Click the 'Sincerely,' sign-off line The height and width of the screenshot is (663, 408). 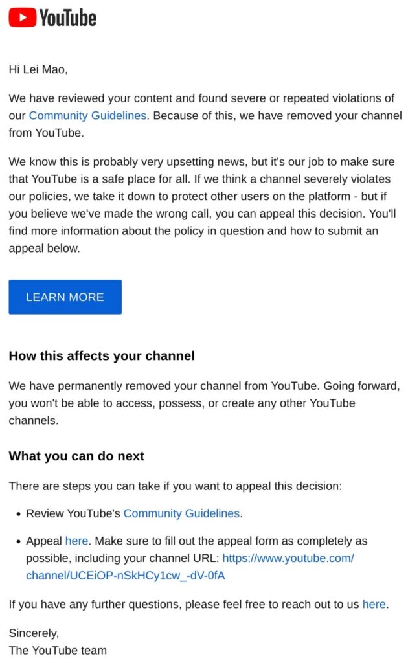[x=34, y=633]
